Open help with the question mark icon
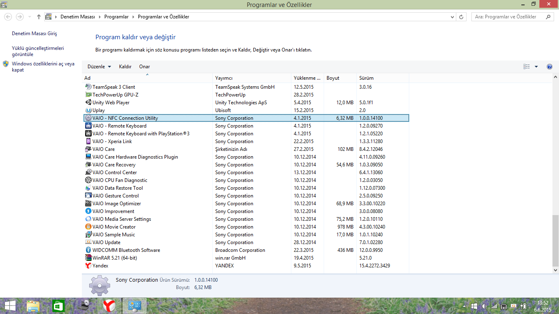 click(x=550, y=67)
